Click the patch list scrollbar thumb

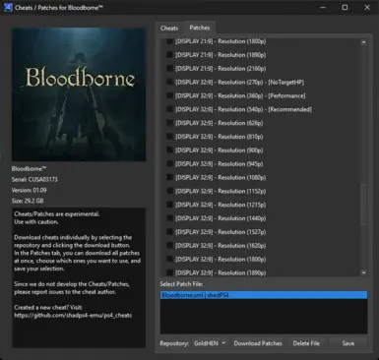(x=363, y=205)
